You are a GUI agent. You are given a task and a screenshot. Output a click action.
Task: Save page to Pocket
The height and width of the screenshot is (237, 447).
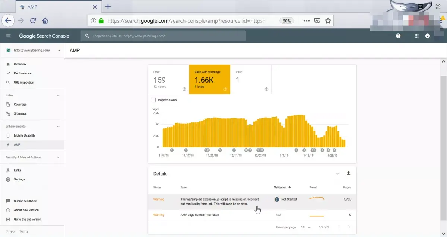317,21
